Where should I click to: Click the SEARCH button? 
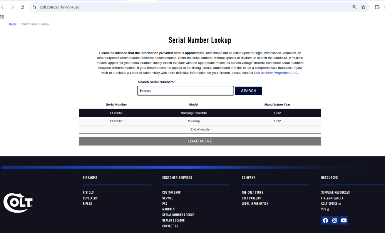[x=248, y=91]
